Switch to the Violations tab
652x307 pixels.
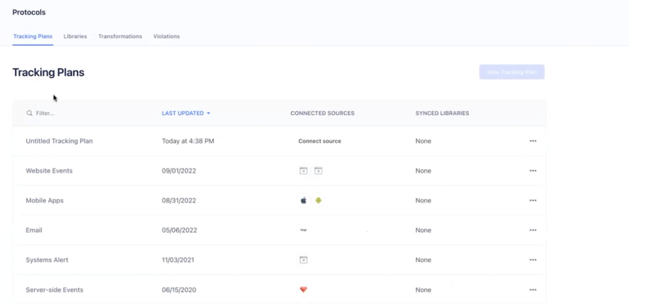(166, 36)
